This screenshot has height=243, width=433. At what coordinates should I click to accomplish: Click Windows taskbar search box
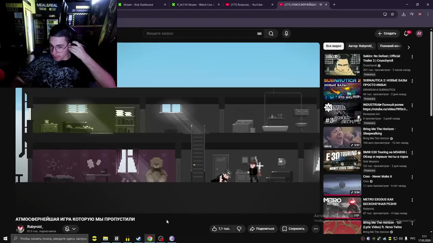[x=50, y=239]
